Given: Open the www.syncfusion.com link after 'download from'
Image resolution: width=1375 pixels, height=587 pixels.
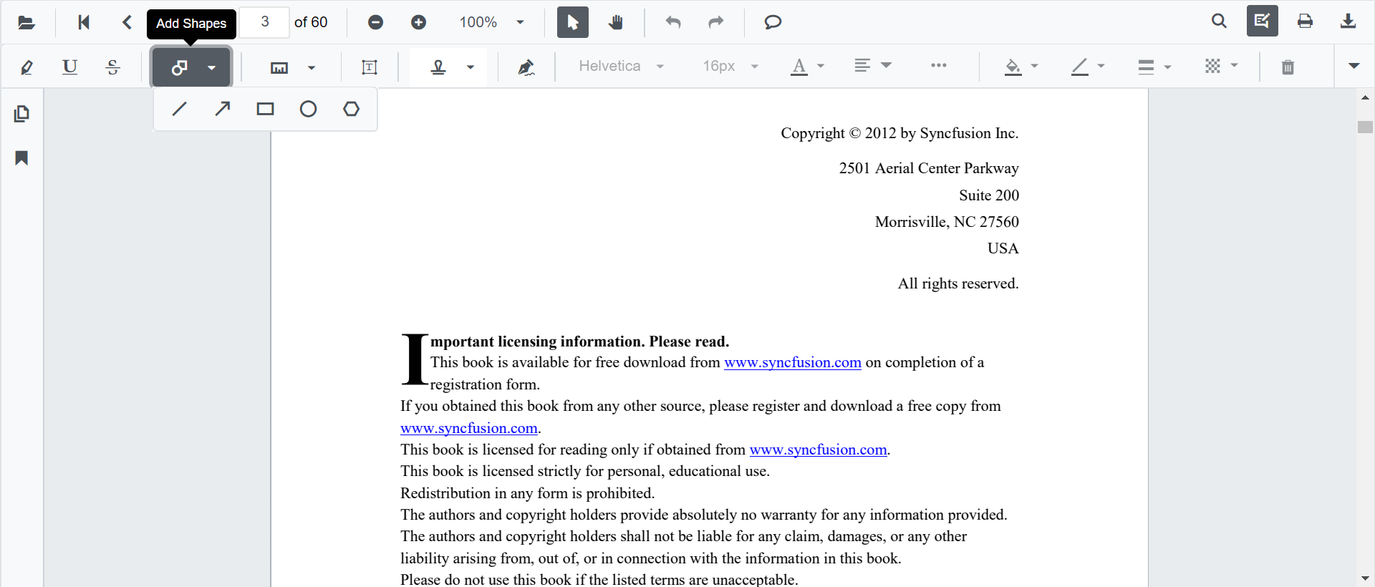Looking at the screenshot, I should (792, 363).
